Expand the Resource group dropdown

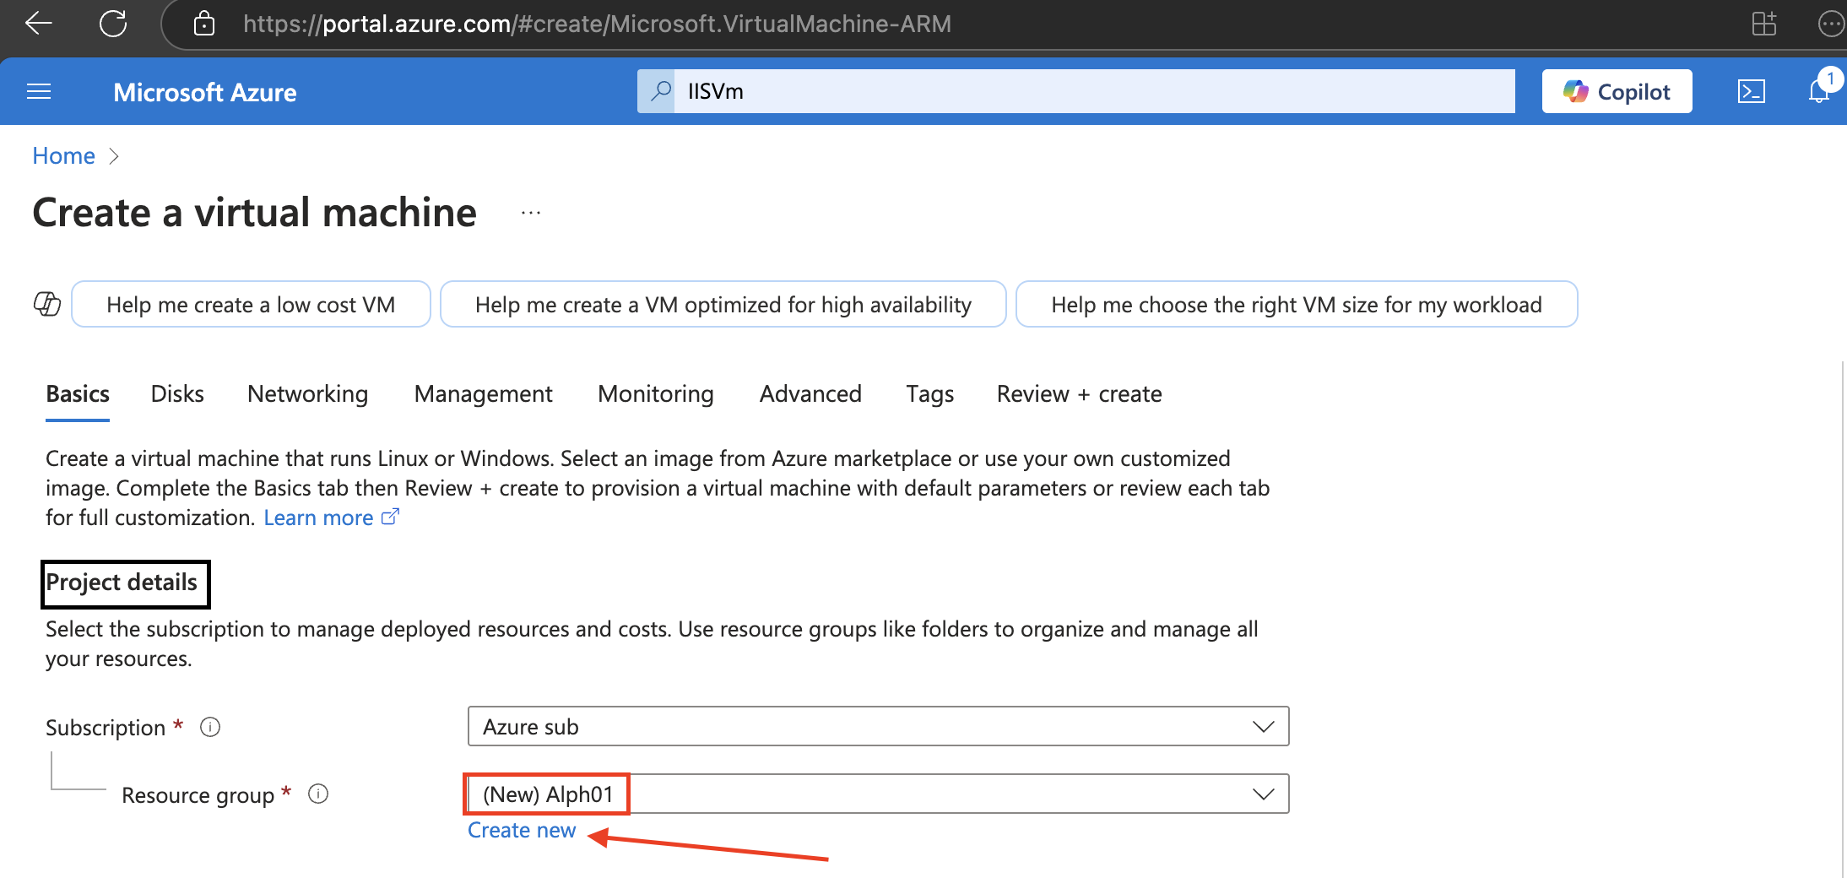[x=878, y=794]
